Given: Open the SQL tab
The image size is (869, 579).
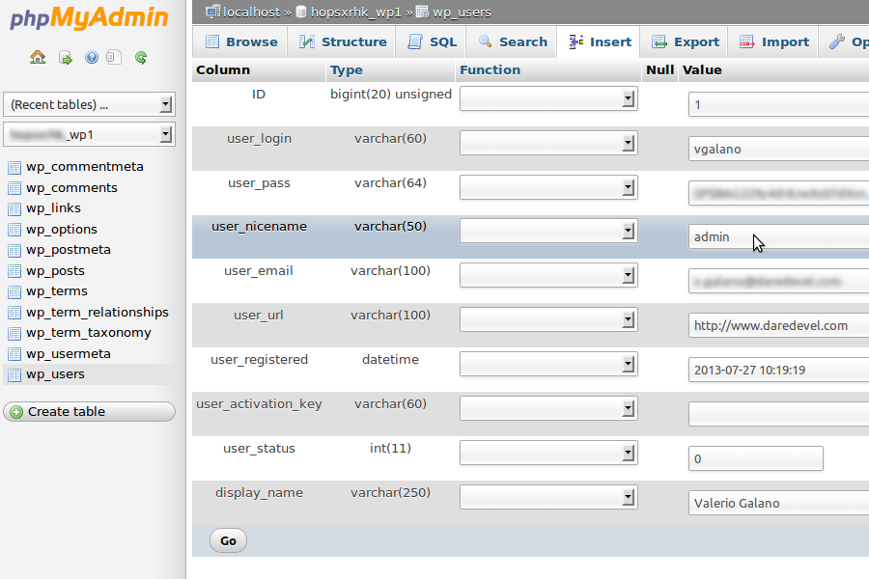Looking at the screenshot, I should (x=432, y=42).
